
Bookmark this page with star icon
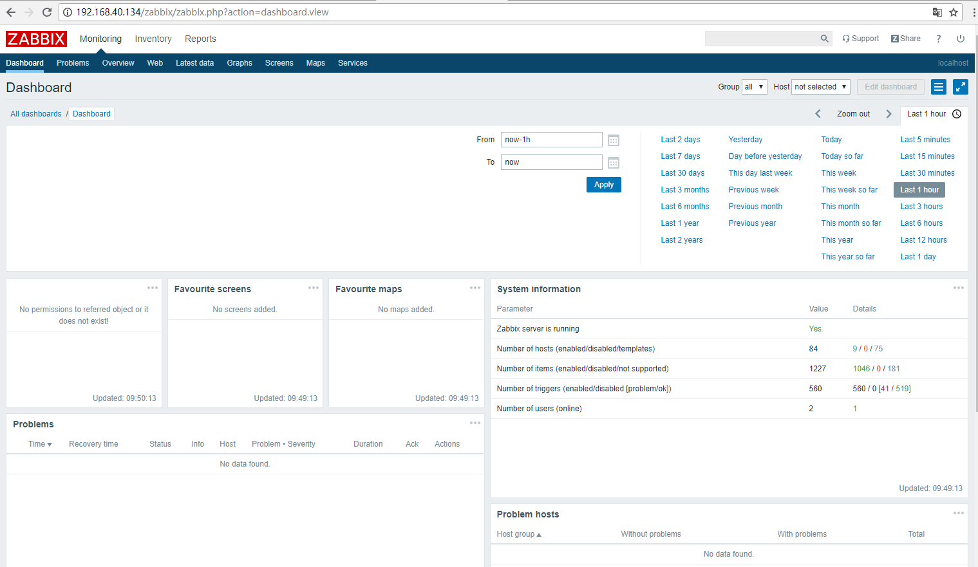954,12
